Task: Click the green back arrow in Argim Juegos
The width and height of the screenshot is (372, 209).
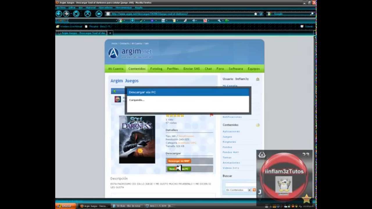Action: (x=115, y=91)
